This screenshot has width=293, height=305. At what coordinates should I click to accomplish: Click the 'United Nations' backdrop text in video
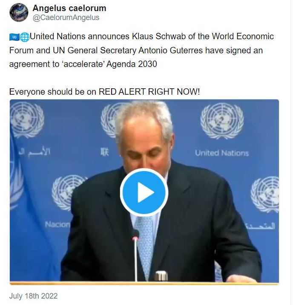coord(222,153)
